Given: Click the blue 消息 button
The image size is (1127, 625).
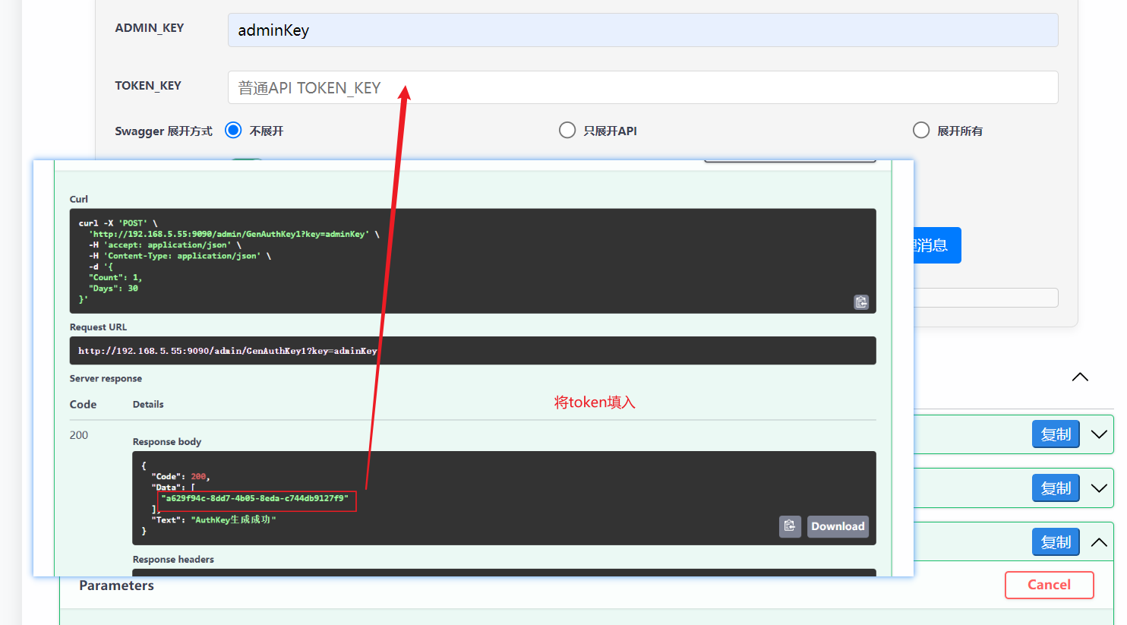Looking at the screenshot, I should click(937, 245).
